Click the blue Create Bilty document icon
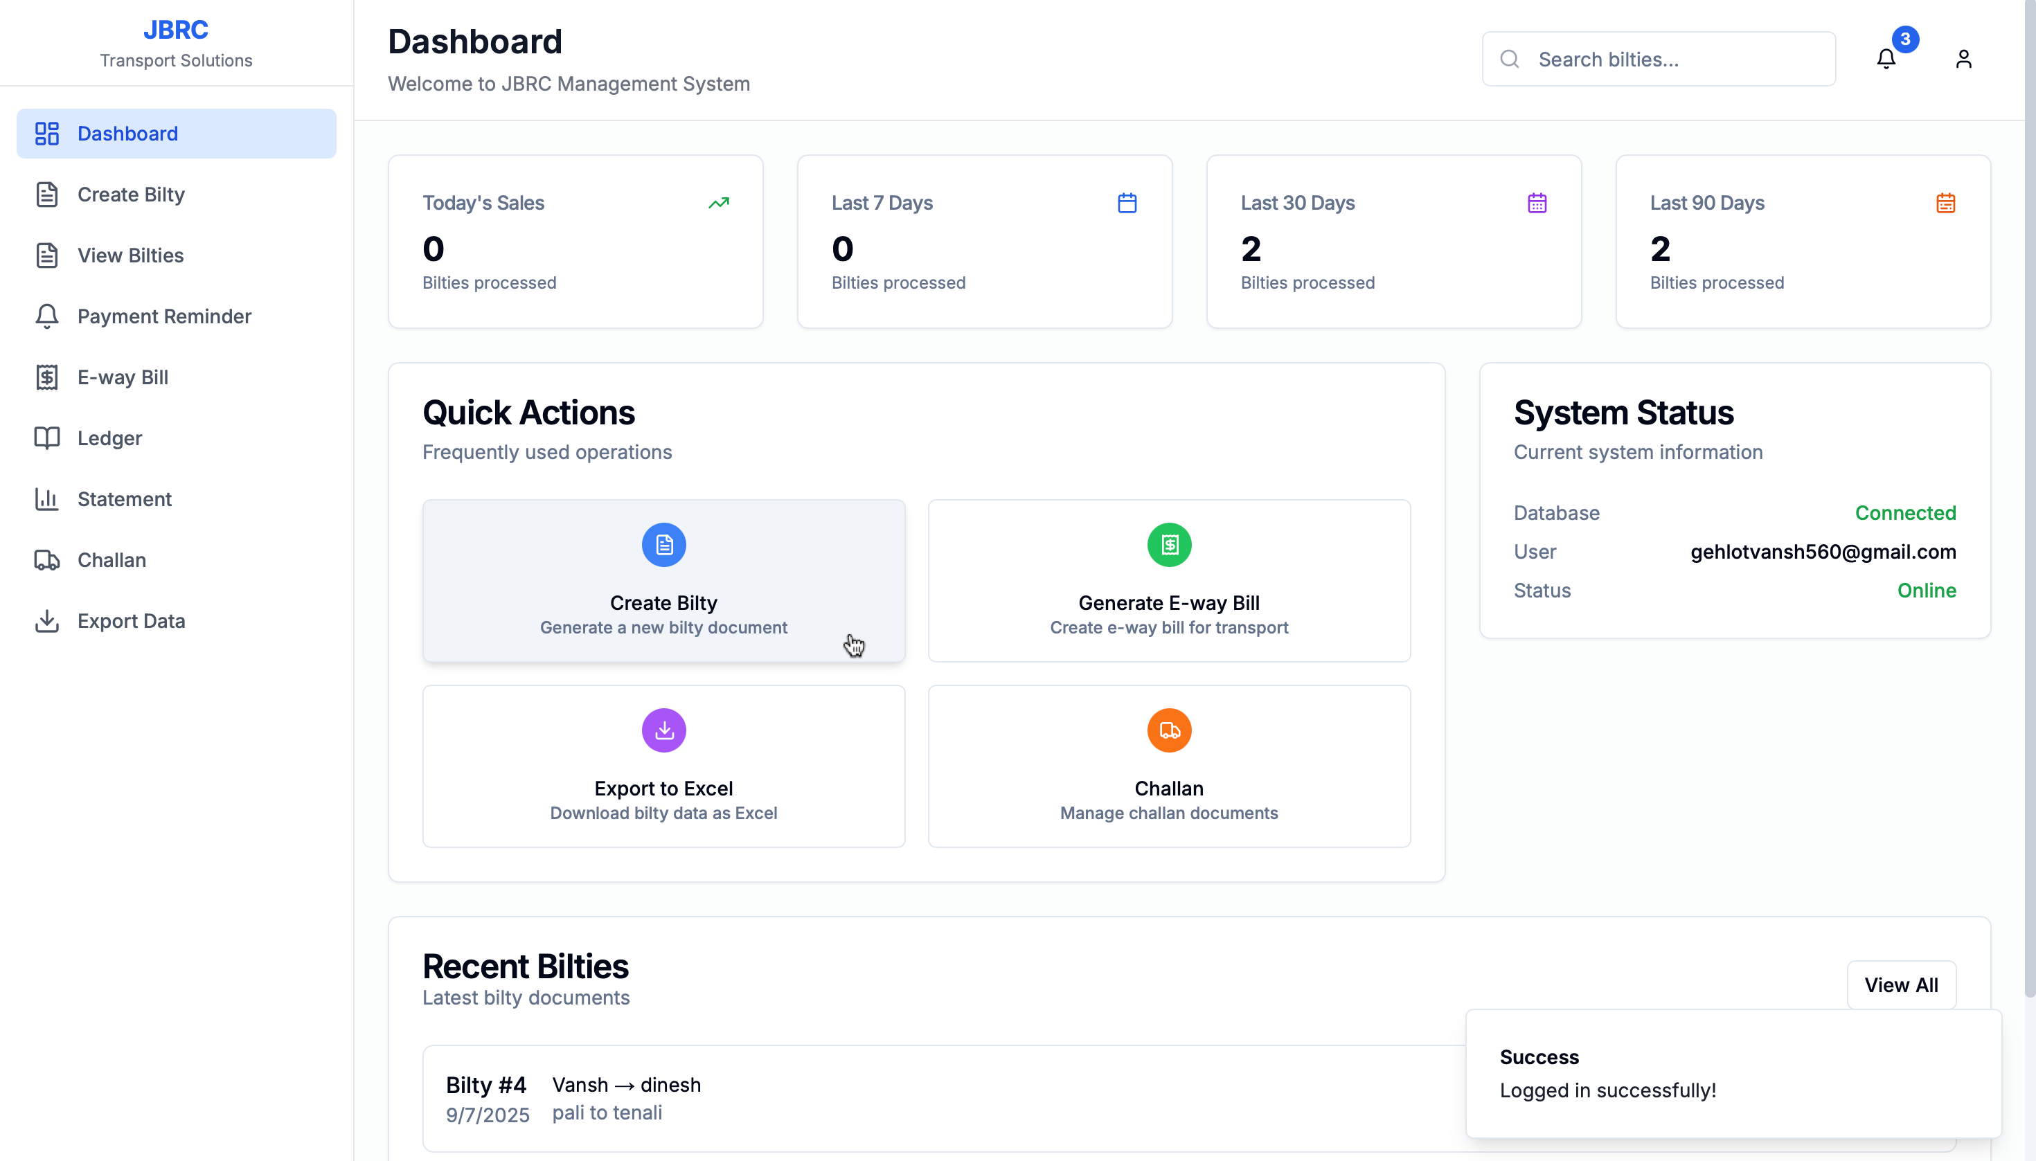 [663, 545]
